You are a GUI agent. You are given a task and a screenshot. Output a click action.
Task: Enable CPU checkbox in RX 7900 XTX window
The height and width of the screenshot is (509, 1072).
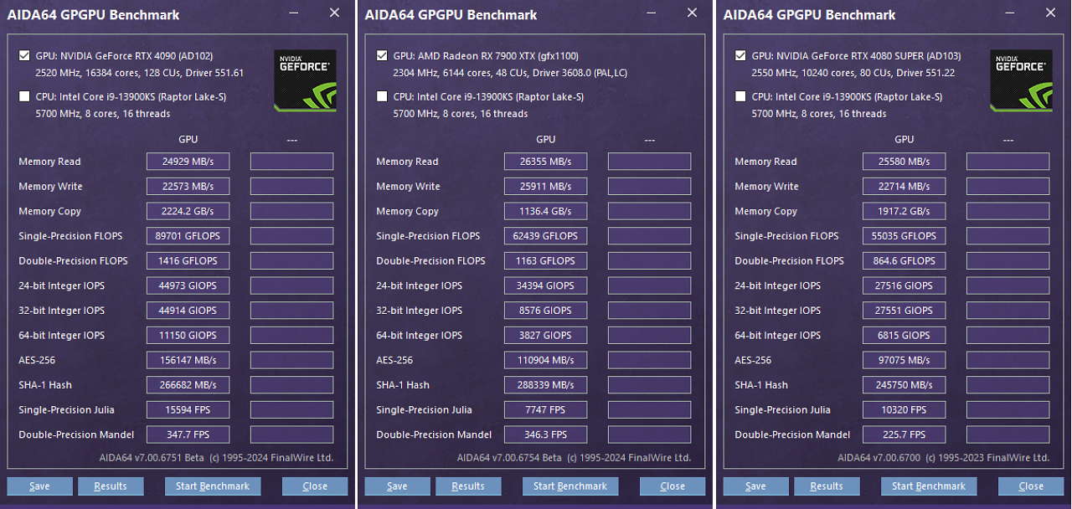pyautogui.click(x=382, y=97)
